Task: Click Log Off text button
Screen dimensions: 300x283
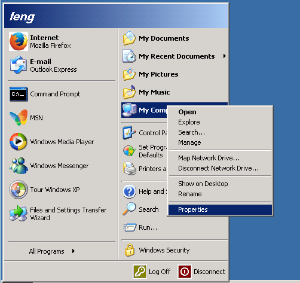Action: pyautogui.click(x=160, y=272)
